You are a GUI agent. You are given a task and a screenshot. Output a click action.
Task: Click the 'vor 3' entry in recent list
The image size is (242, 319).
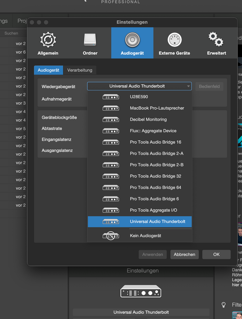21,103
